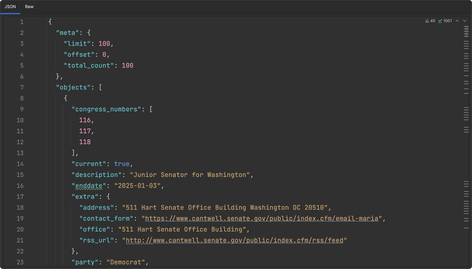Click the "address" key on line 18
The height and width of the screenshot is (269, 472).
(x=96, y=207)
